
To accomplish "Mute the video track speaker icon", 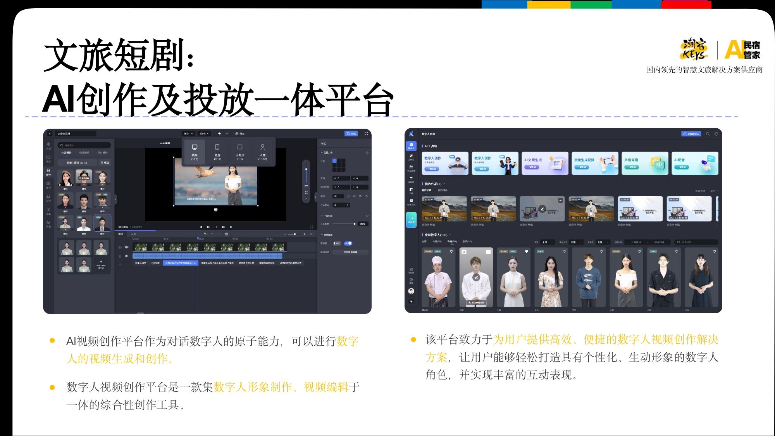I will [127, 247].
